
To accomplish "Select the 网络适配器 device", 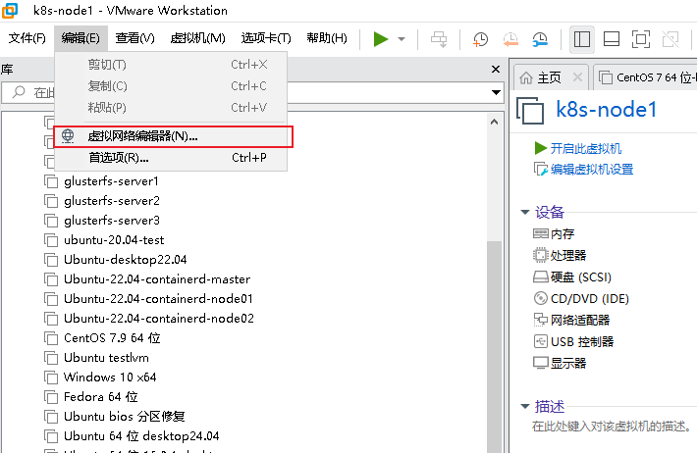I will pyautogui.click(x=571, y=320).
